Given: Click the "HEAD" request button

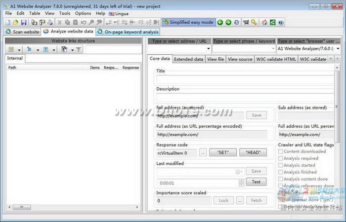Looking at the screenshot, I should (253, 152).
